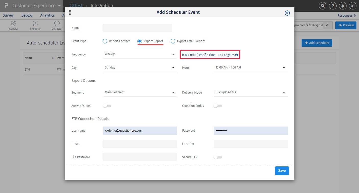This screenshot has width=359, height=193.
Task: Click timezone help icon beside Los Angeles
Action: point(237,55)
